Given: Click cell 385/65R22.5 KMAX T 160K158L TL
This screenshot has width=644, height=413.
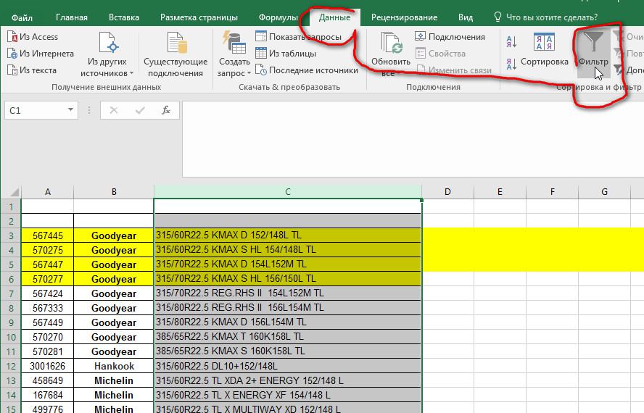Looking at the screenshot, I should (287, 337).
